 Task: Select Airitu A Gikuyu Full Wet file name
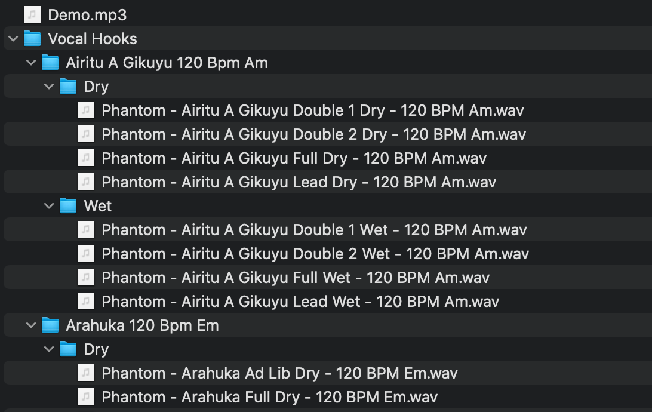click(x=296, y=278)
